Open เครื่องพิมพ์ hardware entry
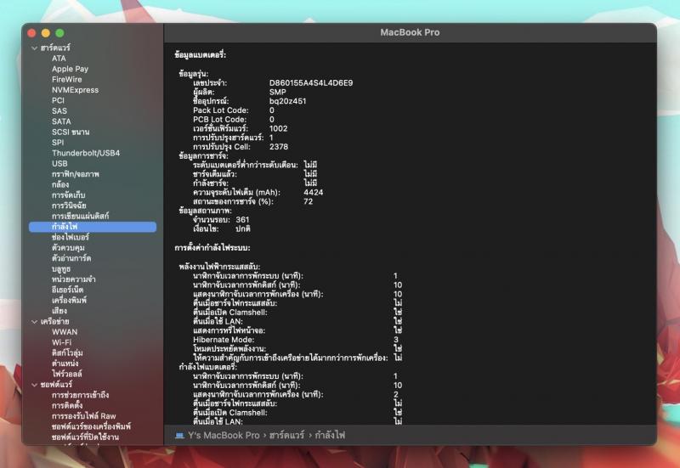The image size is (680, 468). click(70, 300)
